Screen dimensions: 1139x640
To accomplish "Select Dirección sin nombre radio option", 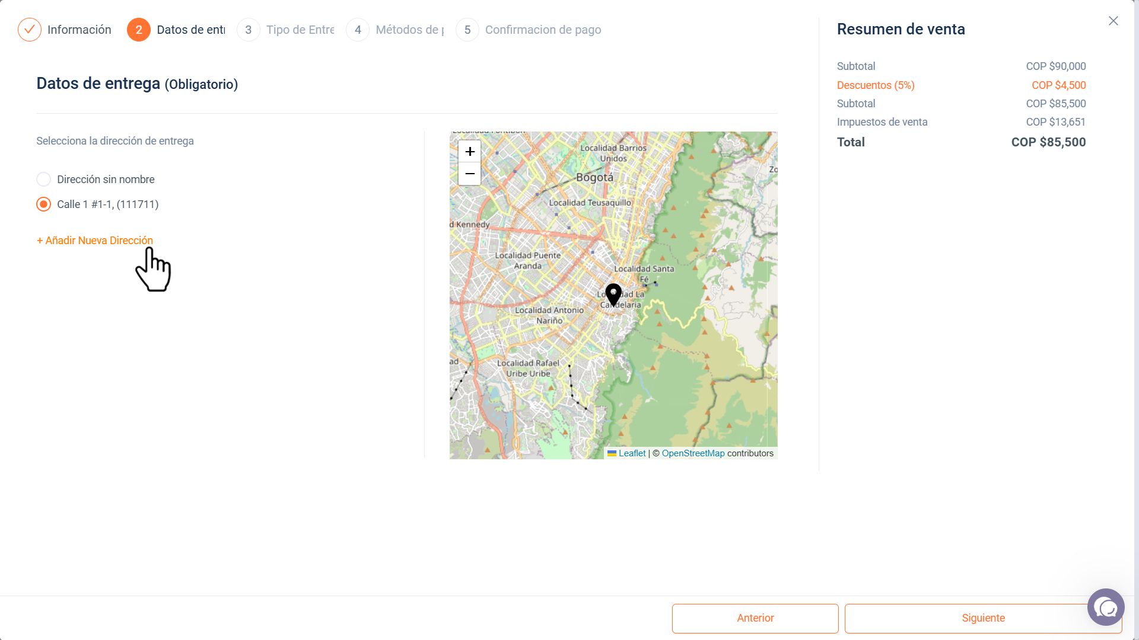I will (x=43, y=180).
